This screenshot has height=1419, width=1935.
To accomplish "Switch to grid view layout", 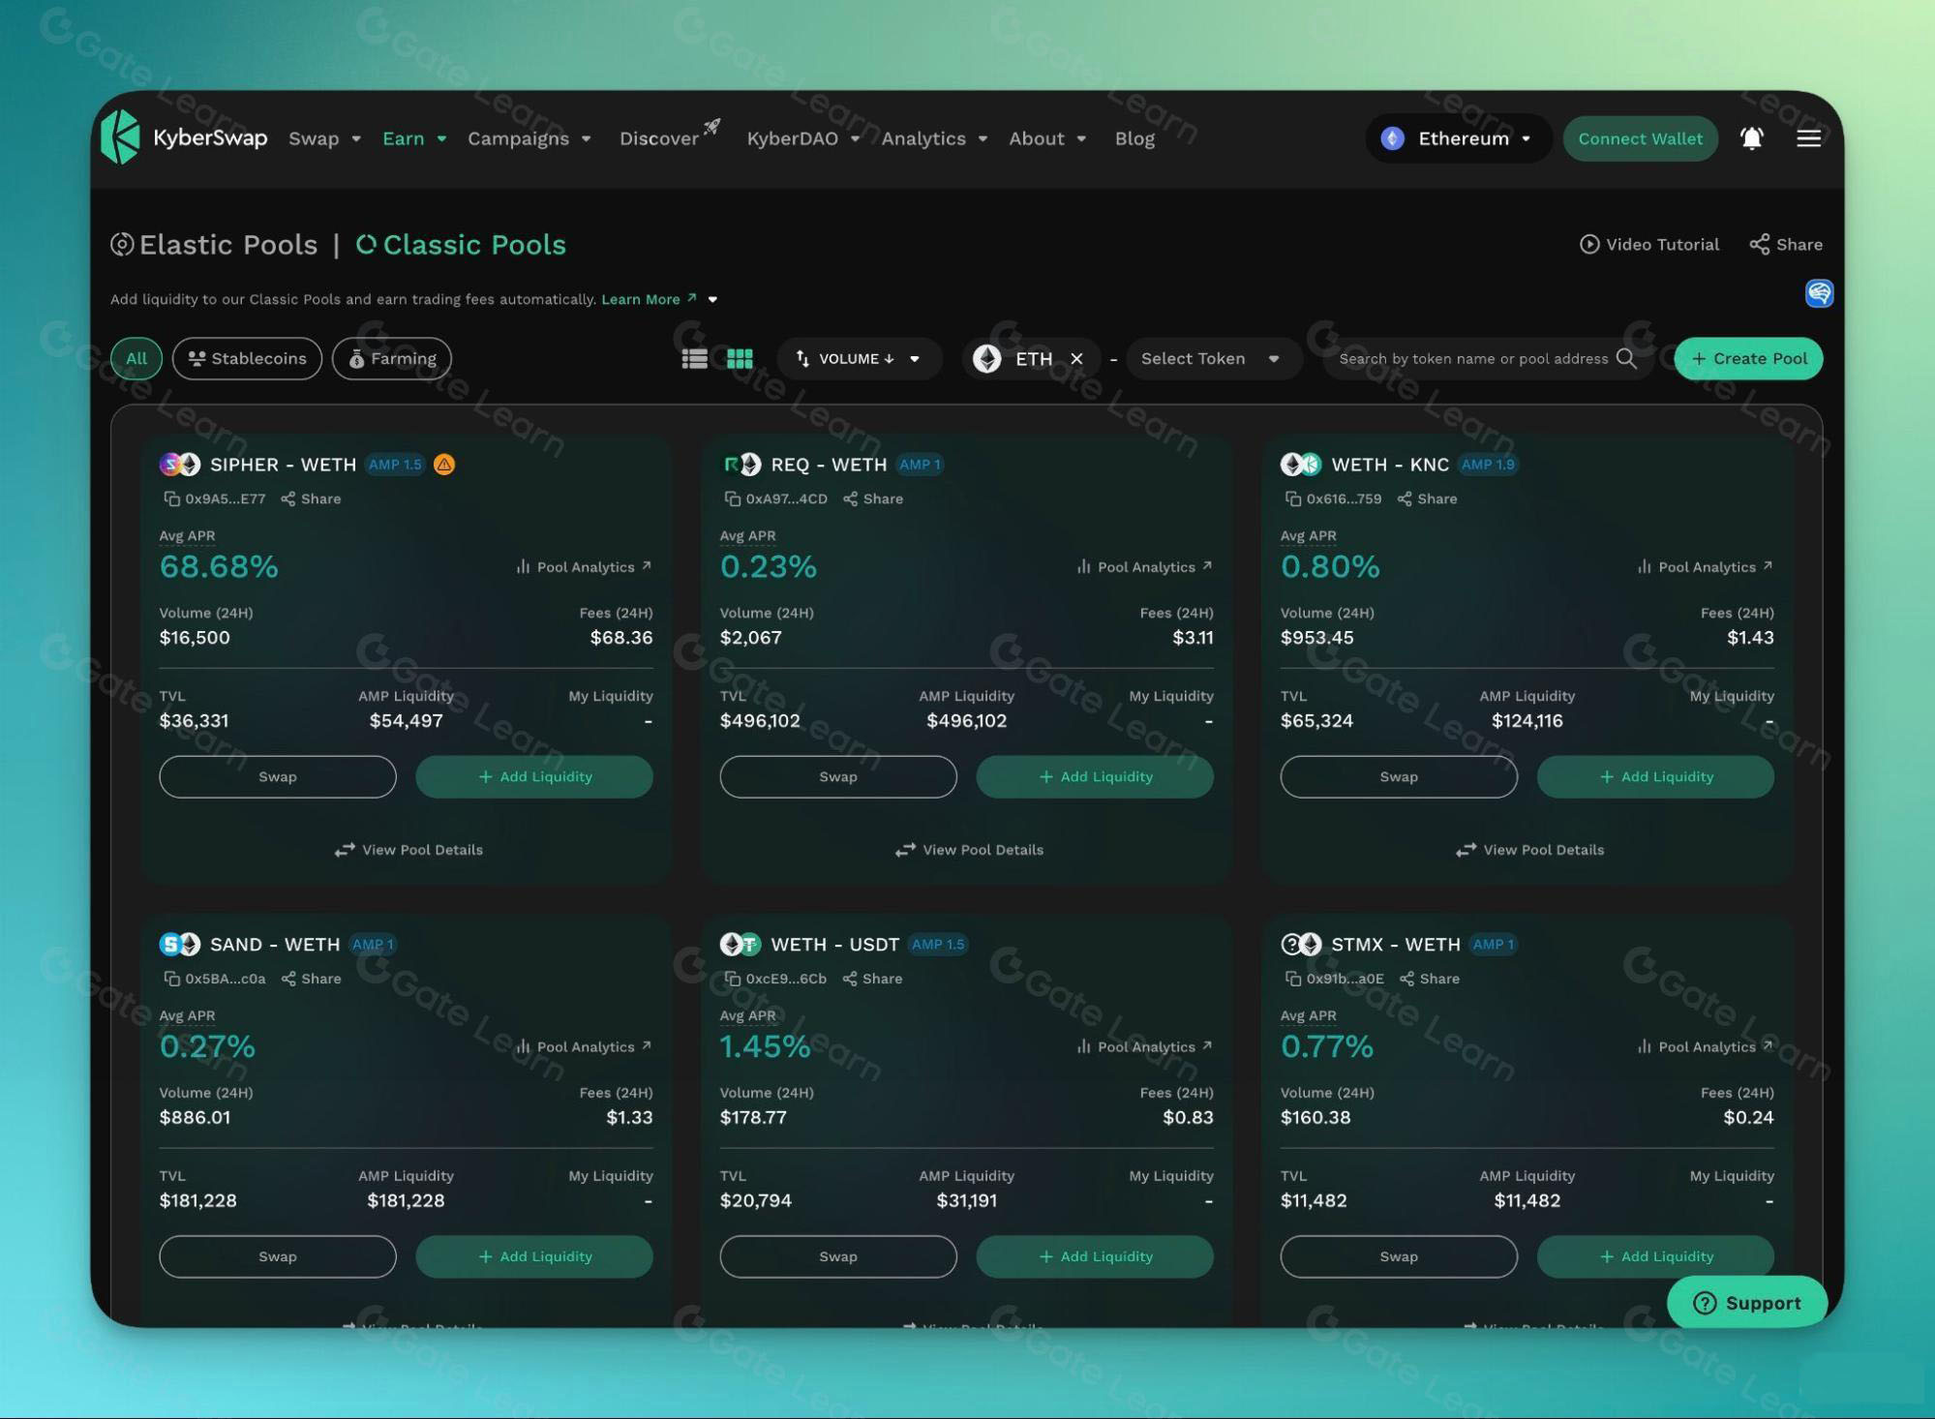I will pos(740,359).
